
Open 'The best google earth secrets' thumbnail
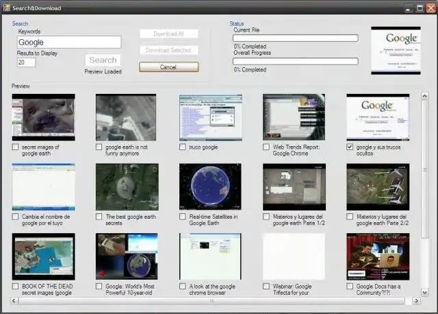tap(127, 187)
